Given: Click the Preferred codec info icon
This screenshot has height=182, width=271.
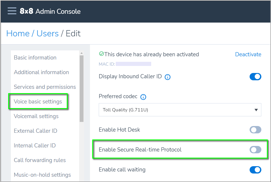Looking at the screenshot, I should tap(143, 97).
